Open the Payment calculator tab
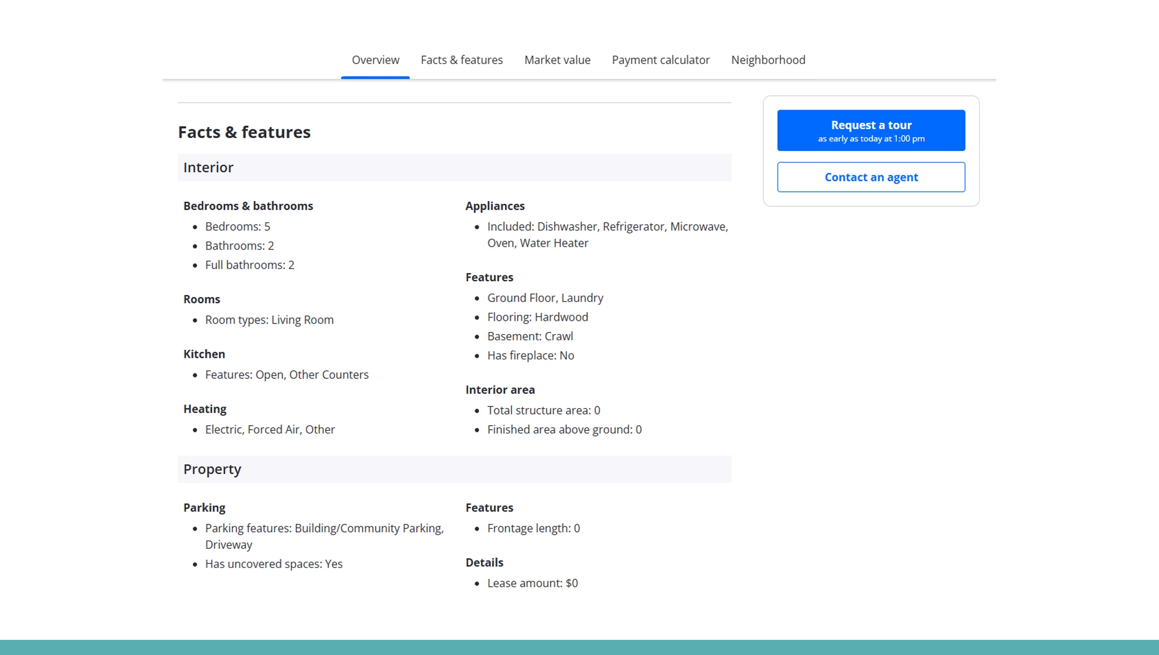 660,60
